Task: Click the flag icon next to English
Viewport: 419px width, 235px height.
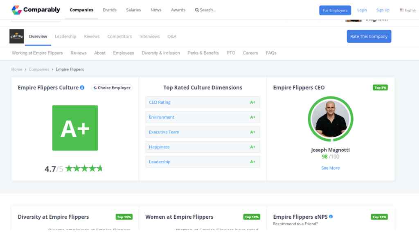Action: pyautogui.click(x=401, y=10)
